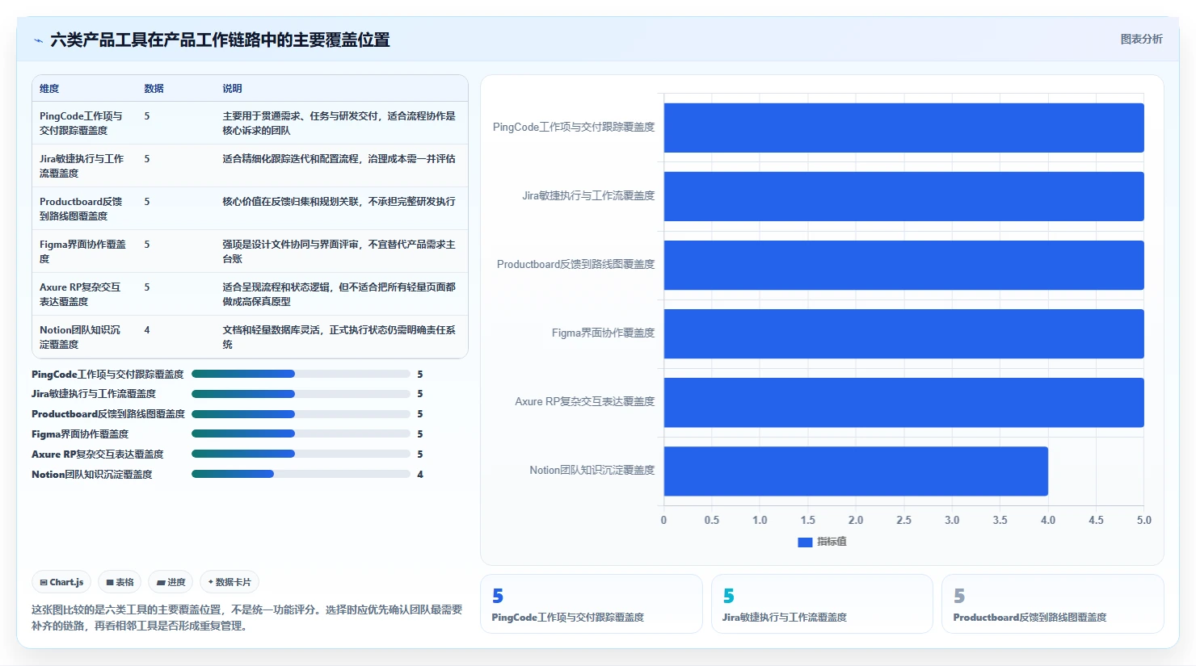1196x666 pixels.
Task: Click the Chart.js tag chip
Action: [x=61, y=582]
